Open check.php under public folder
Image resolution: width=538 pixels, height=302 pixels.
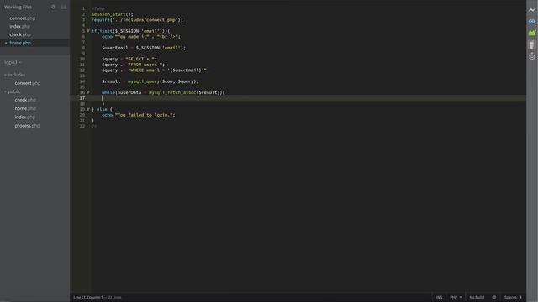[x=25, y=100]
